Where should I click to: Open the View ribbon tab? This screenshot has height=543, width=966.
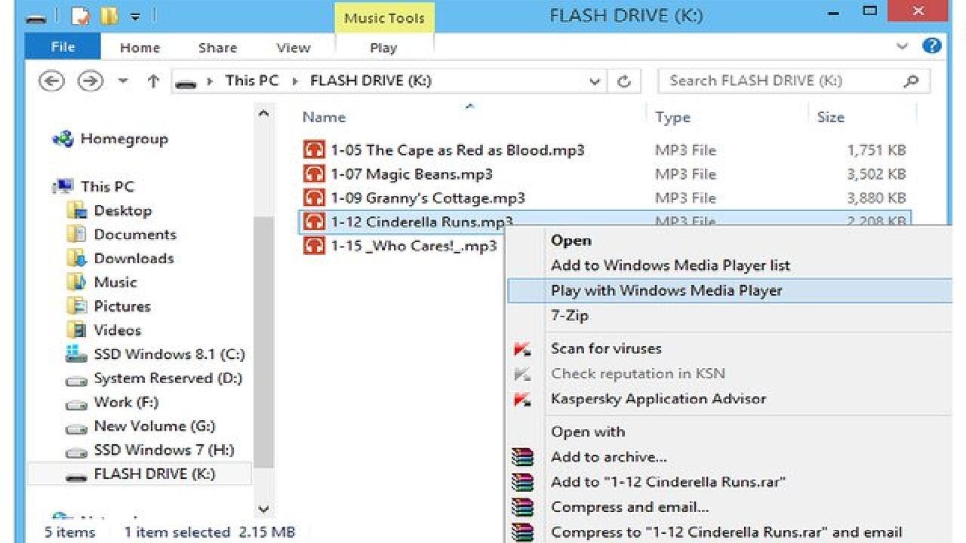293,48
